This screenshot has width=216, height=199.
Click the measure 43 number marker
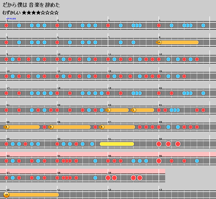coord(160,190)
